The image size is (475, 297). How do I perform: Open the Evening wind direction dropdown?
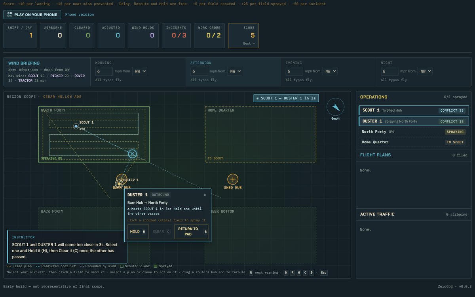(x=330, y=71)
